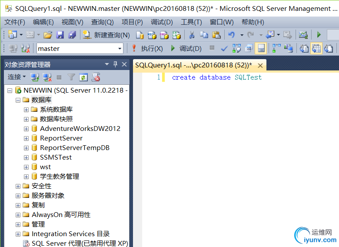Collapse the NEWWIN server node
This screenshot has height=247, width=339.
point(10,90)
